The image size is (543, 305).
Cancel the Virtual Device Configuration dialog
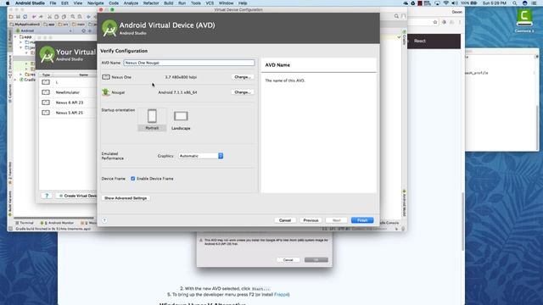[x=285, y=220]
